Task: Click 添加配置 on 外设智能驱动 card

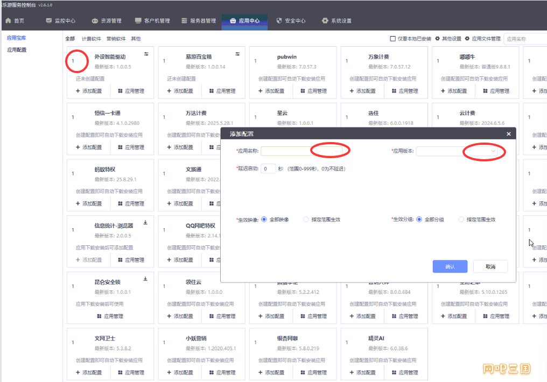Action: [x=89, y=91]
